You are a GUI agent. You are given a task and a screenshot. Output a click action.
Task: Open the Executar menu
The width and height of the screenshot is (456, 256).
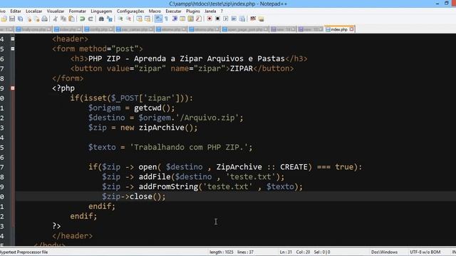pyautogui.click(x=173, y=11)
